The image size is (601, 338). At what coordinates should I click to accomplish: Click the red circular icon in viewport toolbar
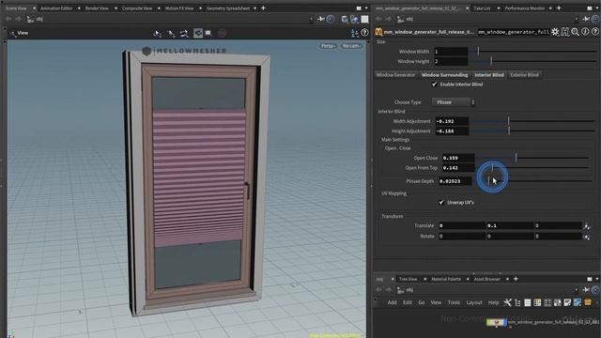click(x=222, y=34)
